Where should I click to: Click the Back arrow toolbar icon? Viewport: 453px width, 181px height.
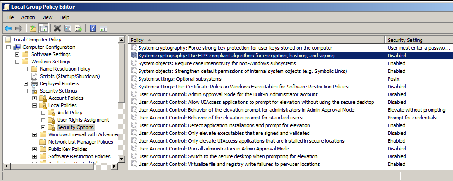coord(8,28)
